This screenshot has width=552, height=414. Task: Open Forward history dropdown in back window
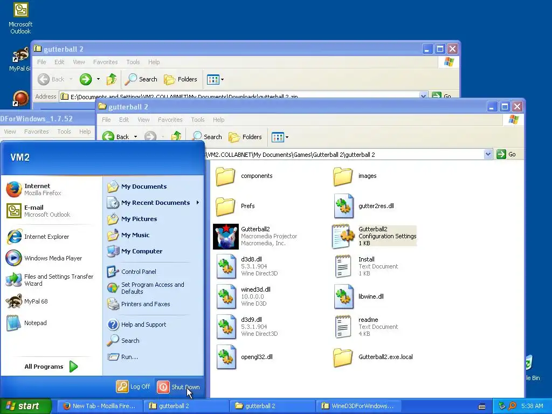[98, 79]
